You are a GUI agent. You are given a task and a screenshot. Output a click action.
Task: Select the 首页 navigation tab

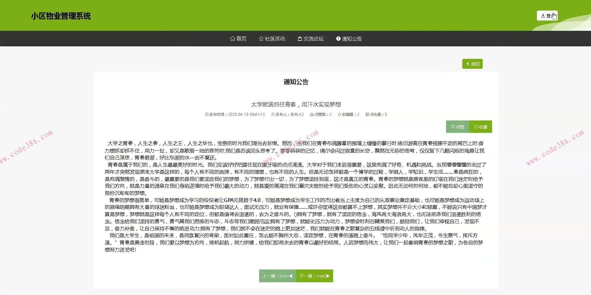coord(241,38)
